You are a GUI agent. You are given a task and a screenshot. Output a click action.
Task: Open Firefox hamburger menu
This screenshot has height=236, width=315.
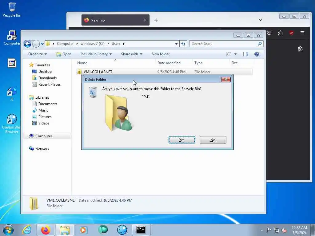pos(302,33)
